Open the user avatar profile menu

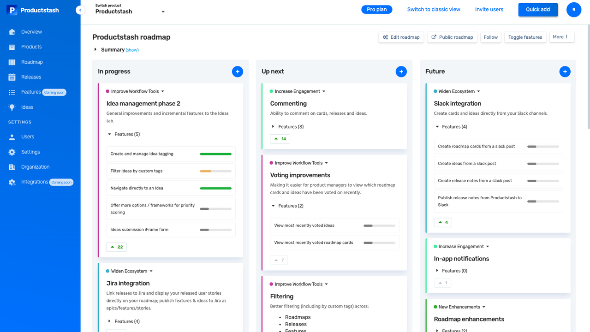point(573,9)
